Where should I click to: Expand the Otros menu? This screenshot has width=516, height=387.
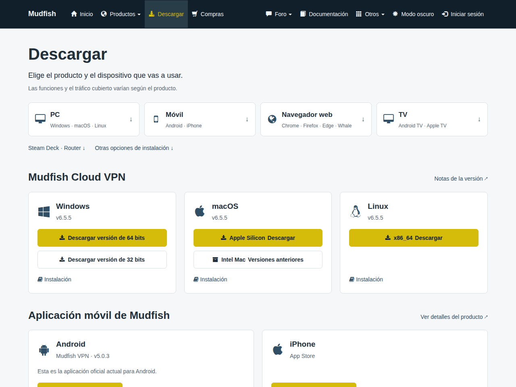370,14
